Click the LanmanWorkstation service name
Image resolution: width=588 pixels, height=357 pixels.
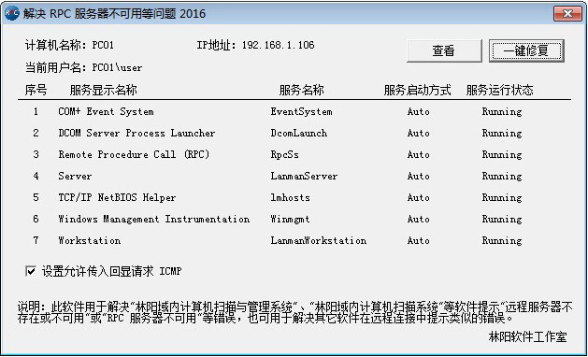(319, 240)
